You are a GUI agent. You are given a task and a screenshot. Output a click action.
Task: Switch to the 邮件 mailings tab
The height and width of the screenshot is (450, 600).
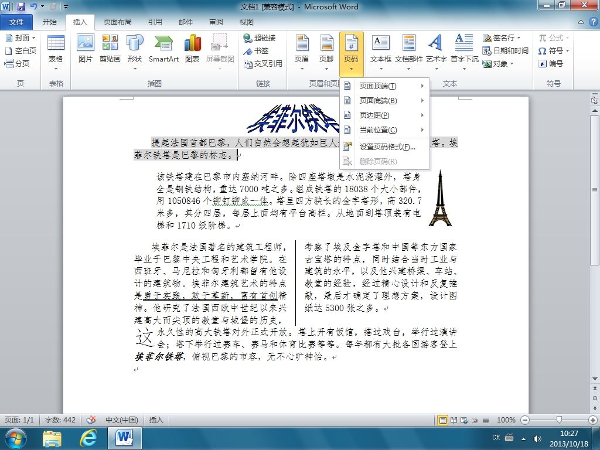(186, 22)
